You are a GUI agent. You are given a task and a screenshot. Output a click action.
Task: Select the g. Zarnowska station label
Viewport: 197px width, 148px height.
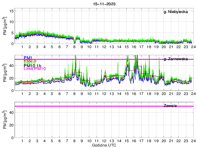175,59
